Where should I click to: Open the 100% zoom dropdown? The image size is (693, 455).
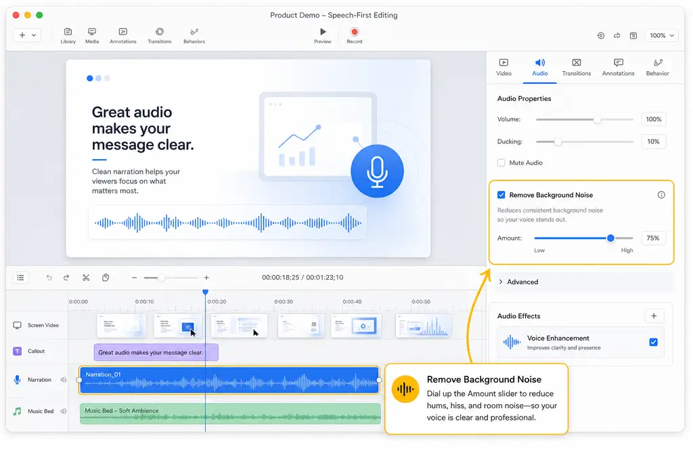tap(662, 35)
